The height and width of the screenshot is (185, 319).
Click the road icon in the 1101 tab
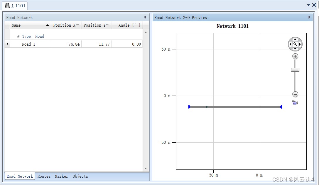(x=7, y=6)
